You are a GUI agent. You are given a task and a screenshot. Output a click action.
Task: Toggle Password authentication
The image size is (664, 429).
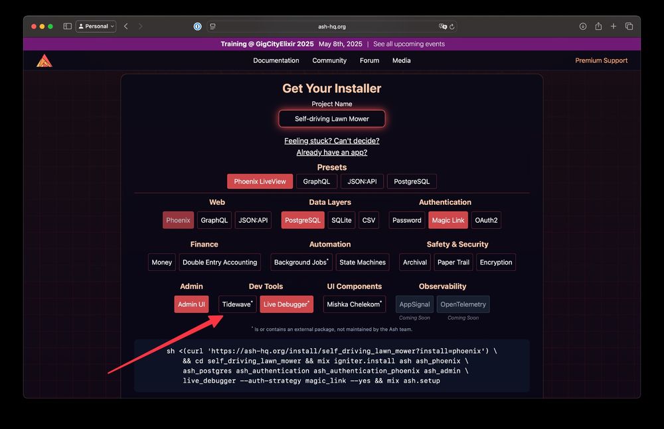click(407, 220)
